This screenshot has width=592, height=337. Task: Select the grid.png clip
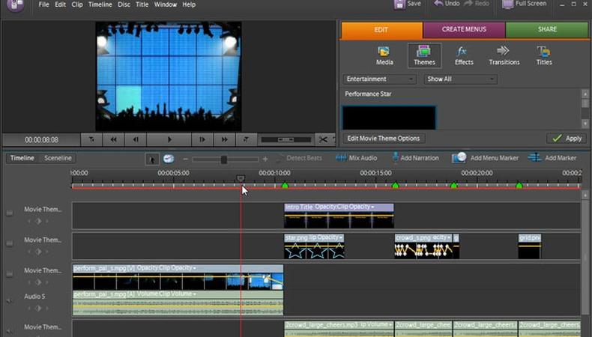530,246
